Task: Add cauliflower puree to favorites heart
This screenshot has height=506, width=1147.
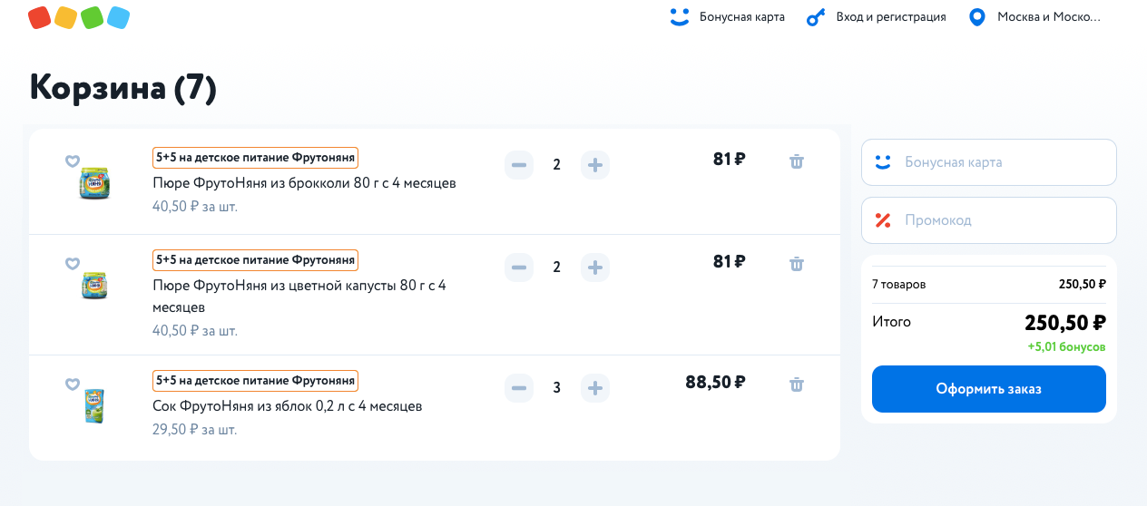Action: 73,264
